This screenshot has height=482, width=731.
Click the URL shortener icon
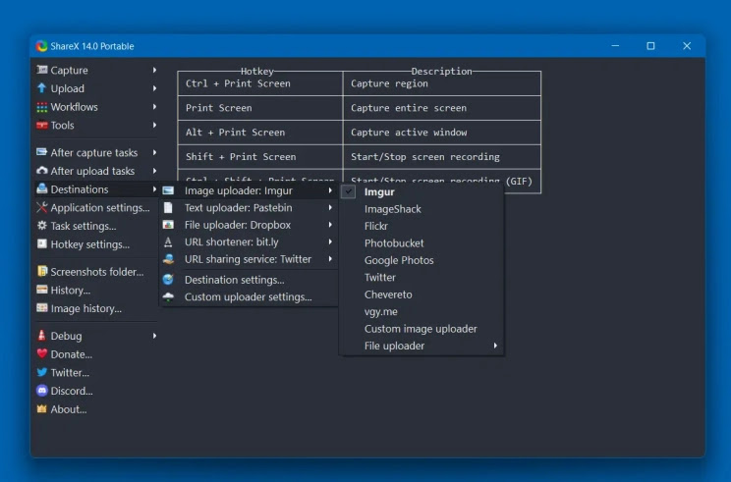tap(168, 242)
